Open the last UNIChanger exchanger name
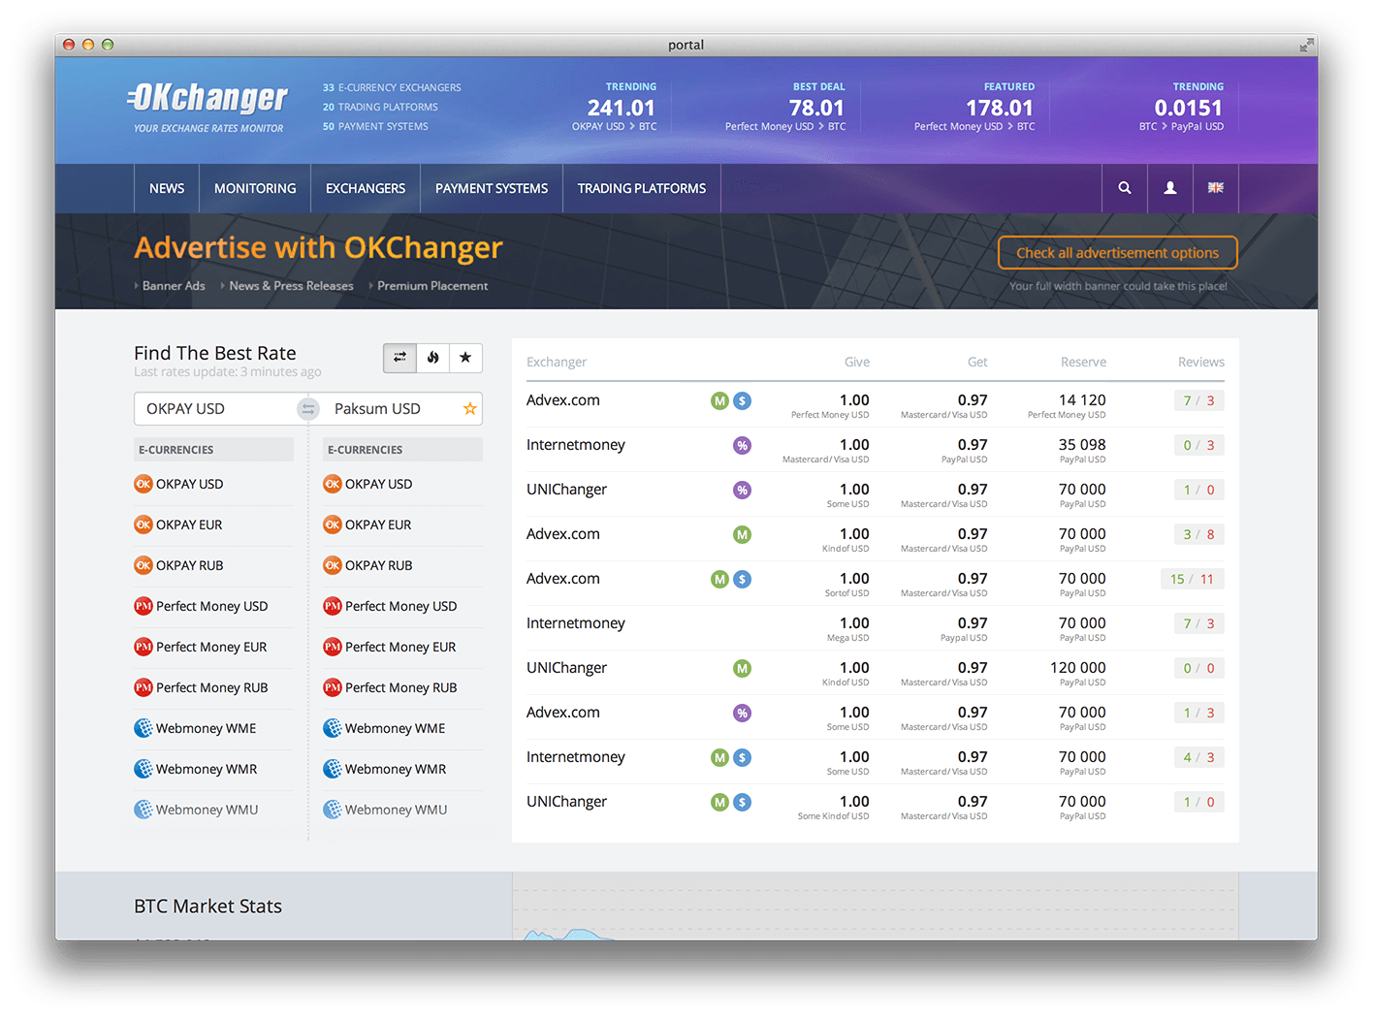The width and height of the screenshot is (1373, 1017). (566, 802)
